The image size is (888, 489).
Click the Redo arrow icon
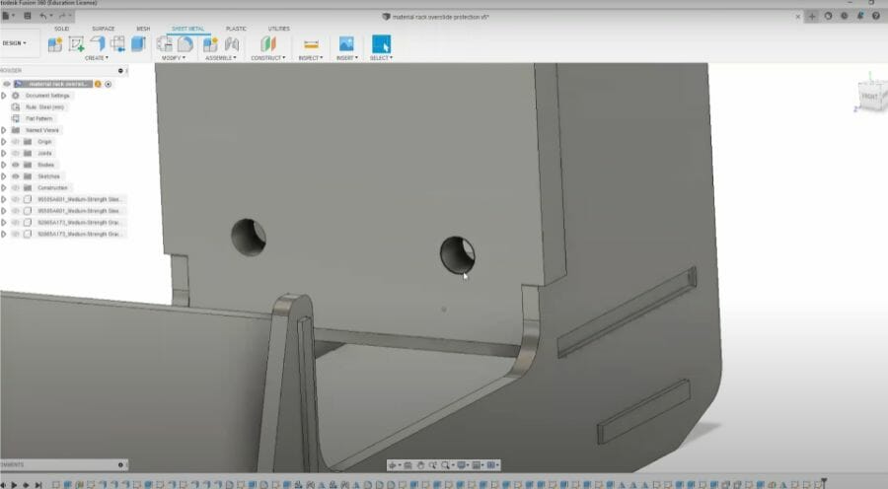click(x=62, y=16)
